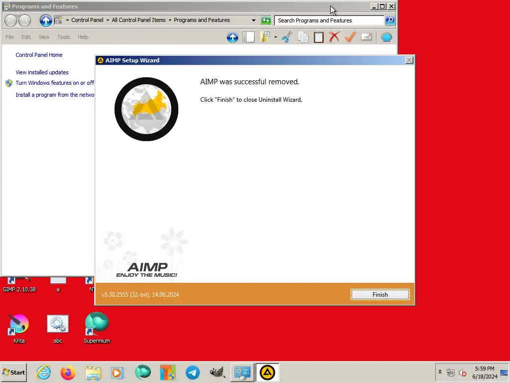Click the All Control Panel Items breadcrumb
Viewport: 510px width, 383px height.
click(138, 20)
